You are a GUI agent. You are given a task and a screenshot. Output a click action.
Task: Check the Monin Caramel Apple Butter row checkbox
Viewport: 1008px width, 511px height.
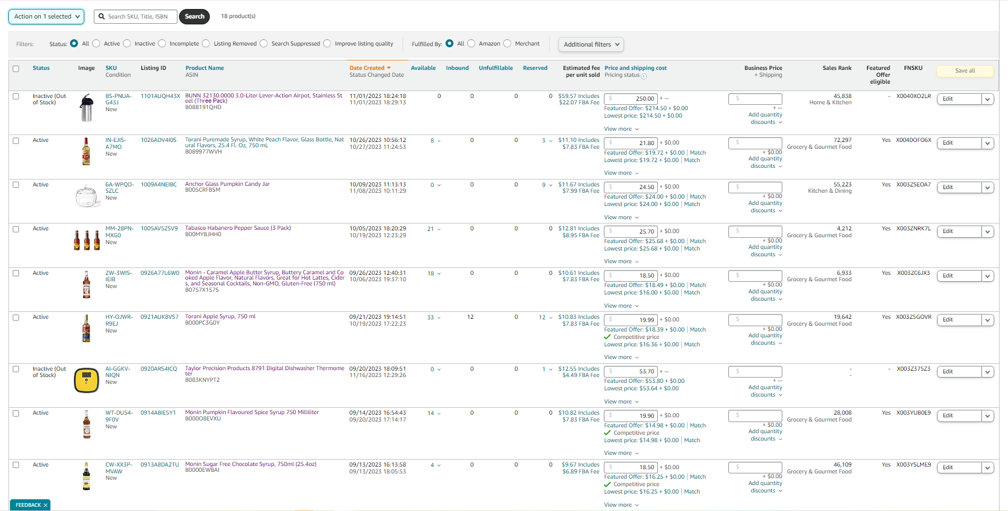click(x=16, y=273)
